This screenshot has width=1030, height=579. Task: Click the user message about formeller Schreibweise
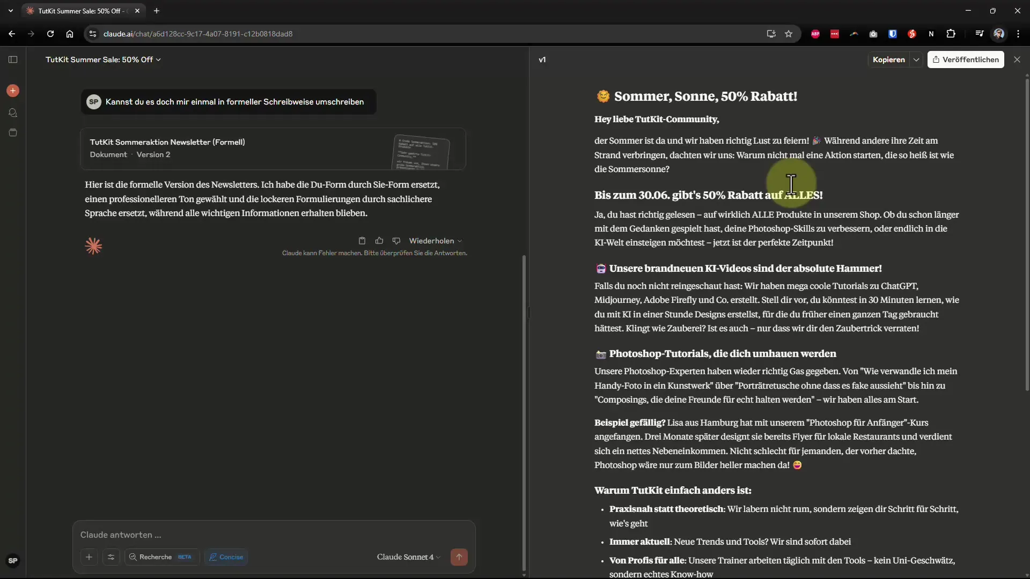229,102
